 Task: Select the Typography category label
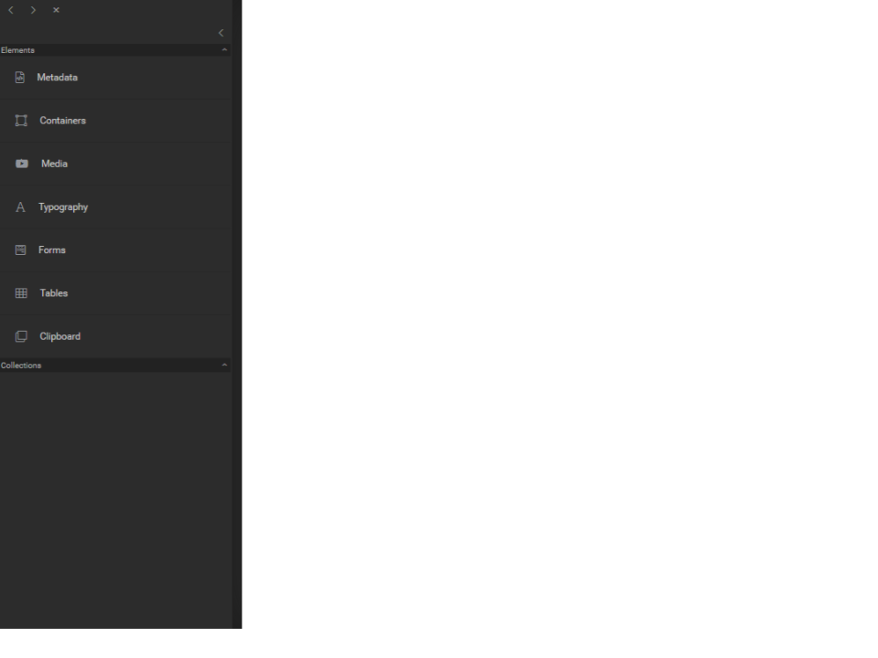pos(63,207)
